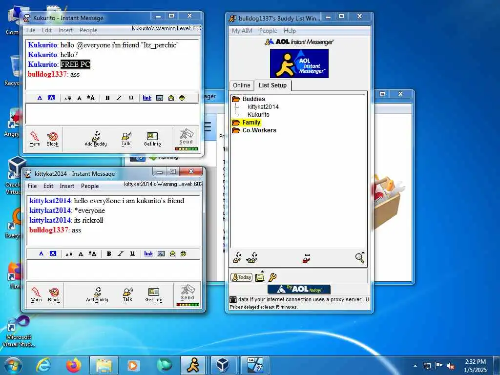Toggle italic formatting in Kukurito window
Image resolution: width=500 pixels, height=375 pixels.
pyautogui.click(x=119, y=98)
